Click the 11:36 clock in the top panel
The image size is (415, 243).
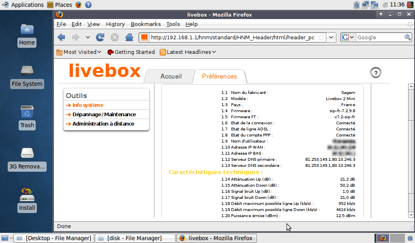(397, 5)
